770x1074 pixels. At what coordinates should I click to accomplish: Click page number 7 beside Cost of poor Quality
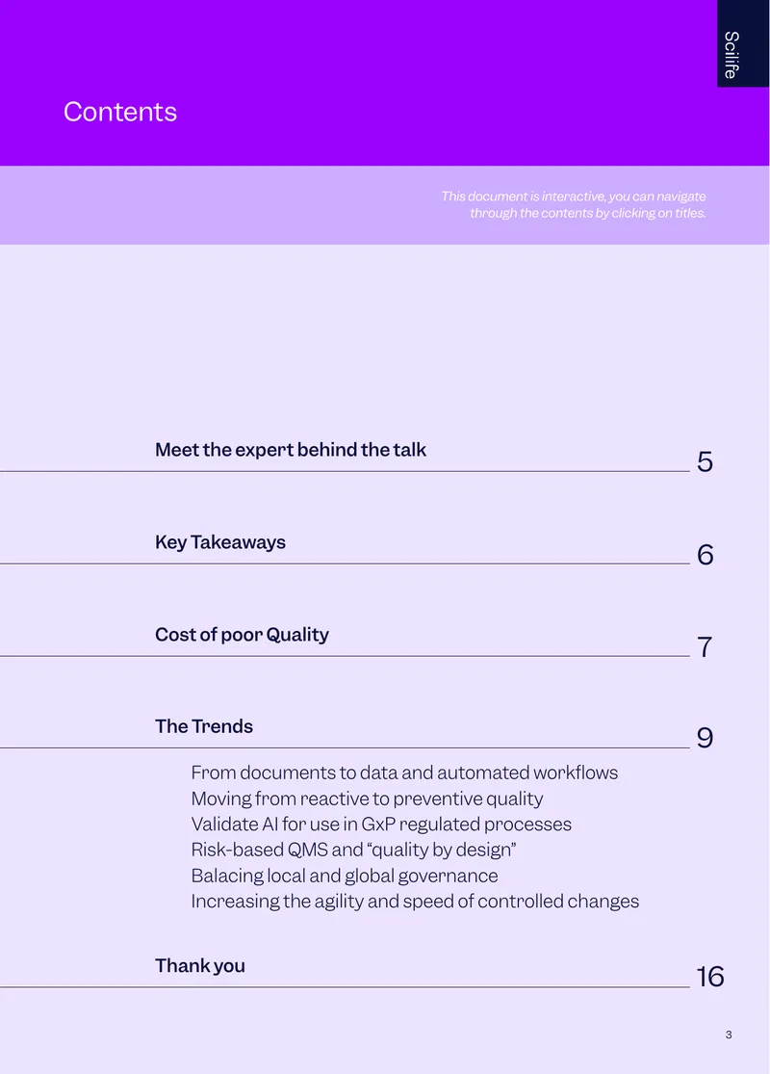(705, 647)
